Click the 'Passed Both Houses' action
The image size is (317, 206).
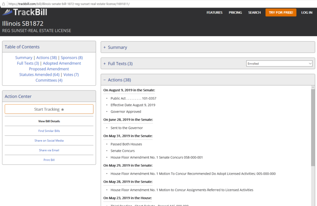[126, 144]
